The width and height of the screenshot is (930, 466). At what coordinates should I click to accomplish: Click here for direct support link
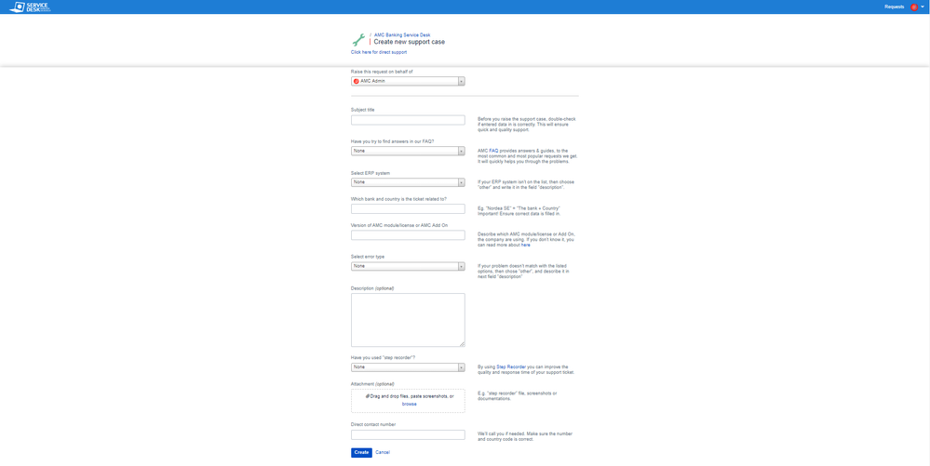378,52
